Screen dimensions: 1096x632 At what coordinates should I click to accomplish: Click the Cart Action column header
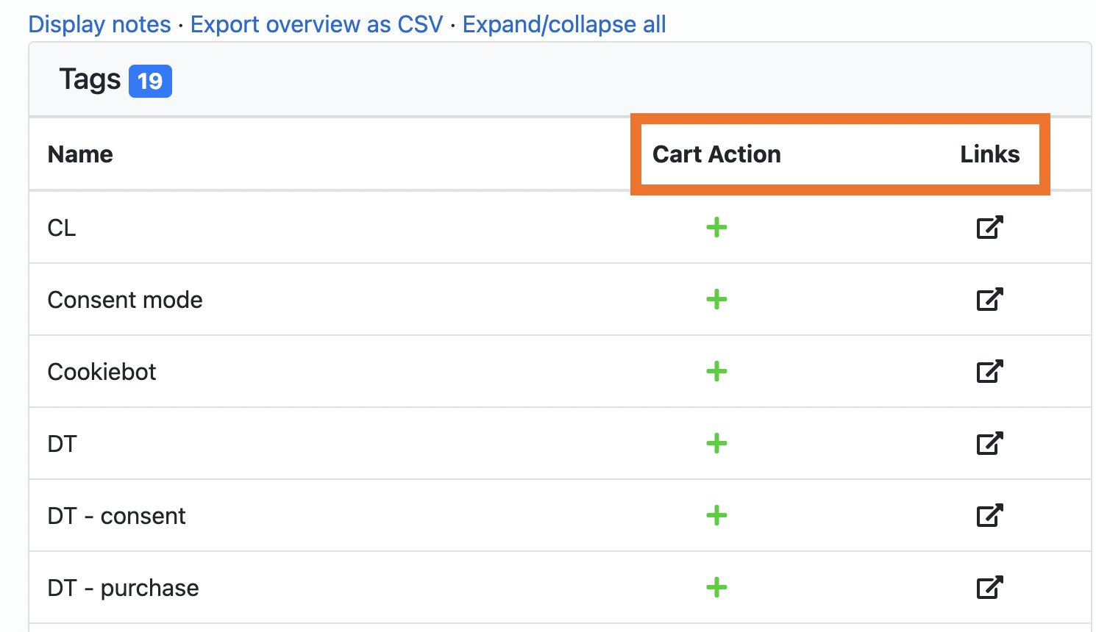[717, 154]
